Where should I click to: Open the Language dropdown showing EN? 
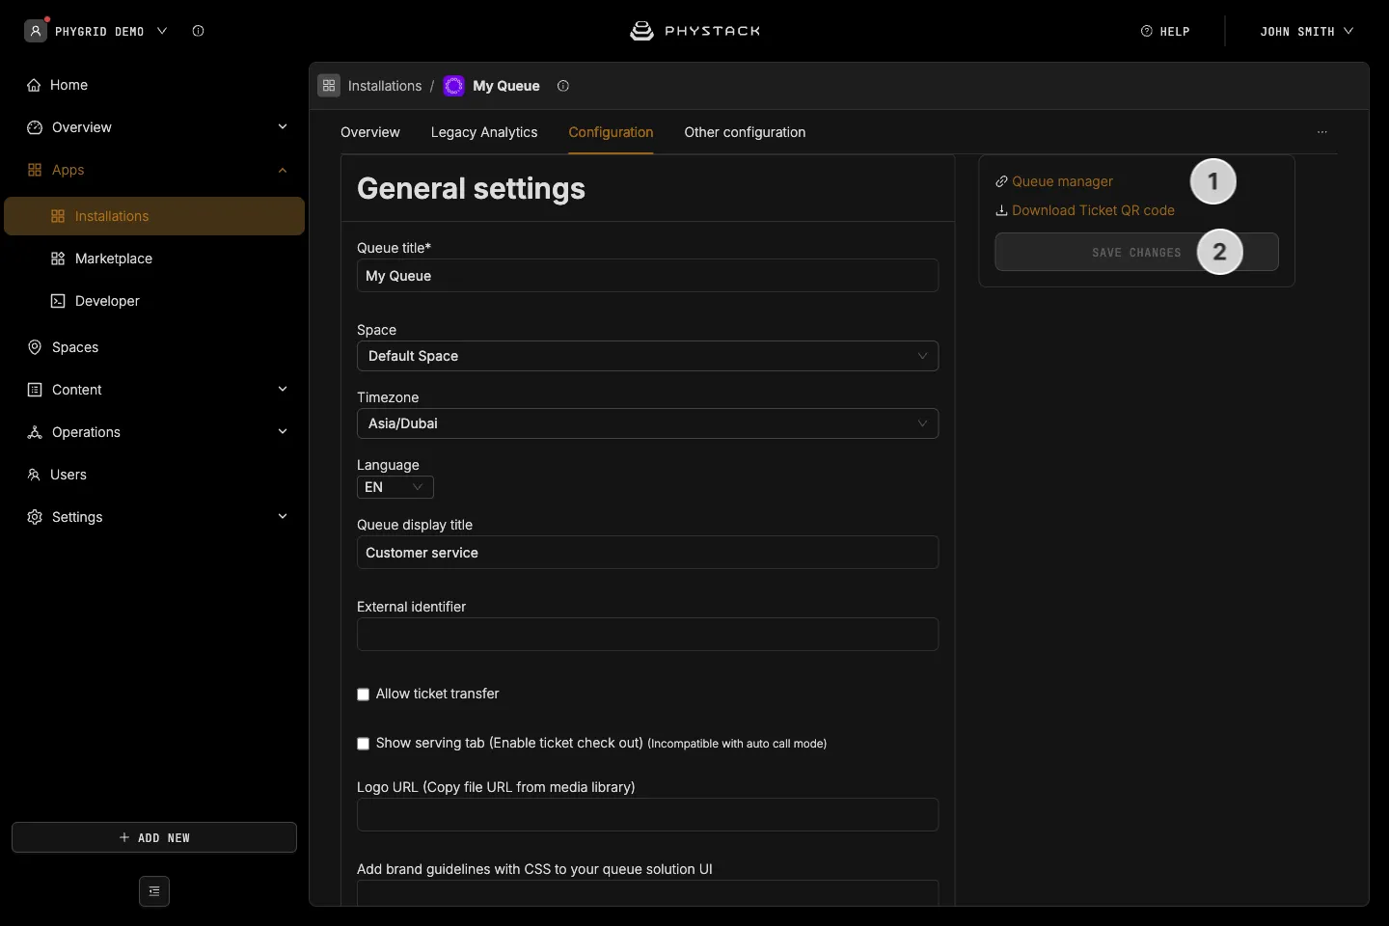(395, 487)
